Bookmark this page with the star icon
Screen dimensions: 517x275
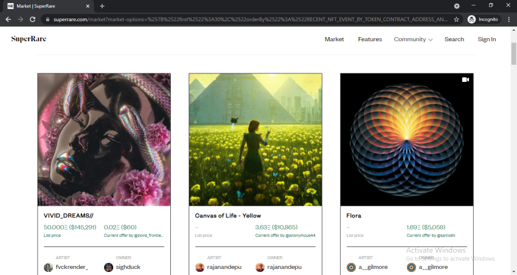coord(456,19)
